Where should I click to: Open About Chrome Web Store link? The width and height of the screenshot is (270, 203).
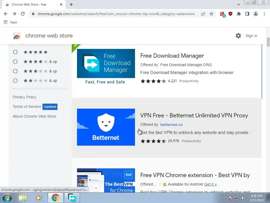35,116
